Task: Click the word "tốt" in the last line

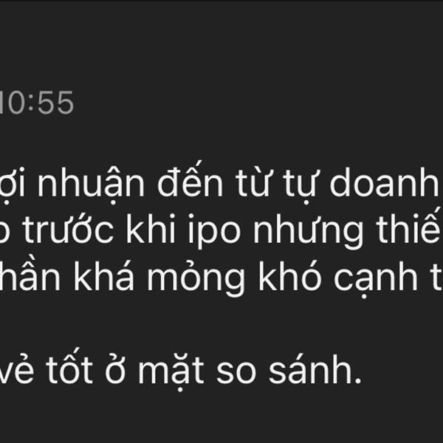Action: [69, 365]
